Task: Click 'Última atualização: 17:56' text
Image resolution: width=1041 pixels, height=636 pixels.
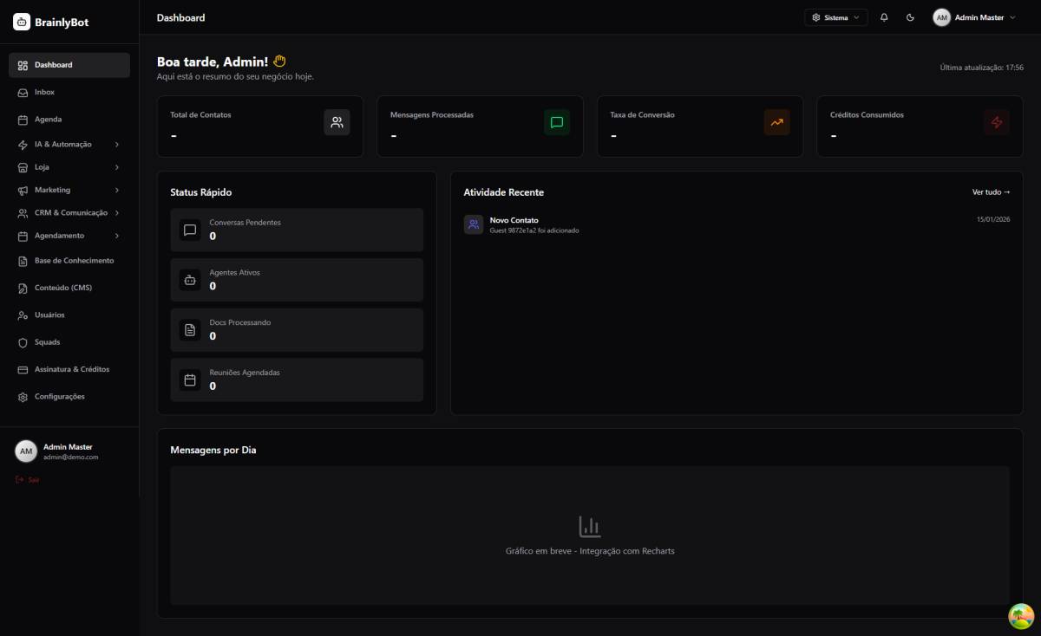Action: tap(982, 68)
